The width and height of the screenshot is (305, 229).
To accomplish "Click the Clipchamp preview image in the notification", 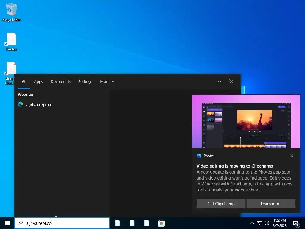I will [246, 121].
